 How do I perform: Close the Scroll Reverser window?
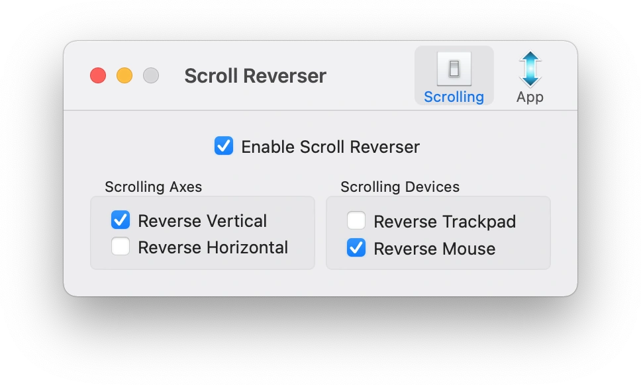98,75
